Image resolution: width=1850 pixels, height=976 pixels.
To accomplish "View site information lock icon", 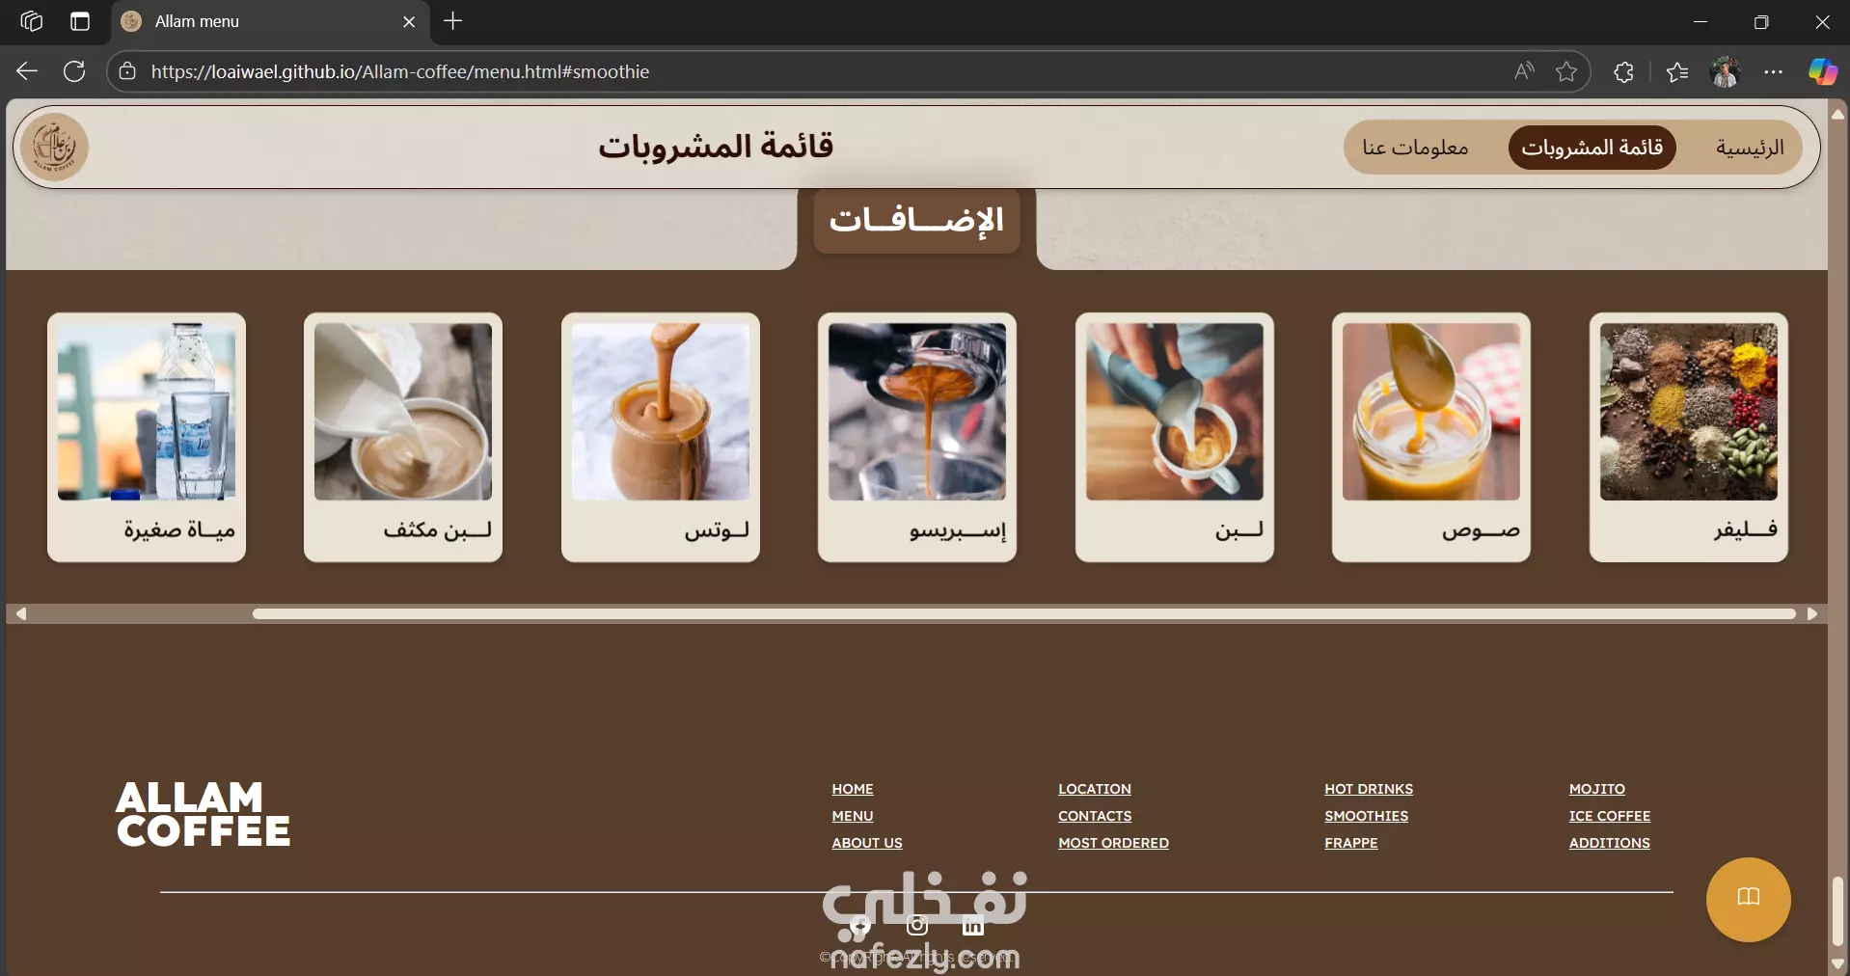I will click(x=127, y=71).
